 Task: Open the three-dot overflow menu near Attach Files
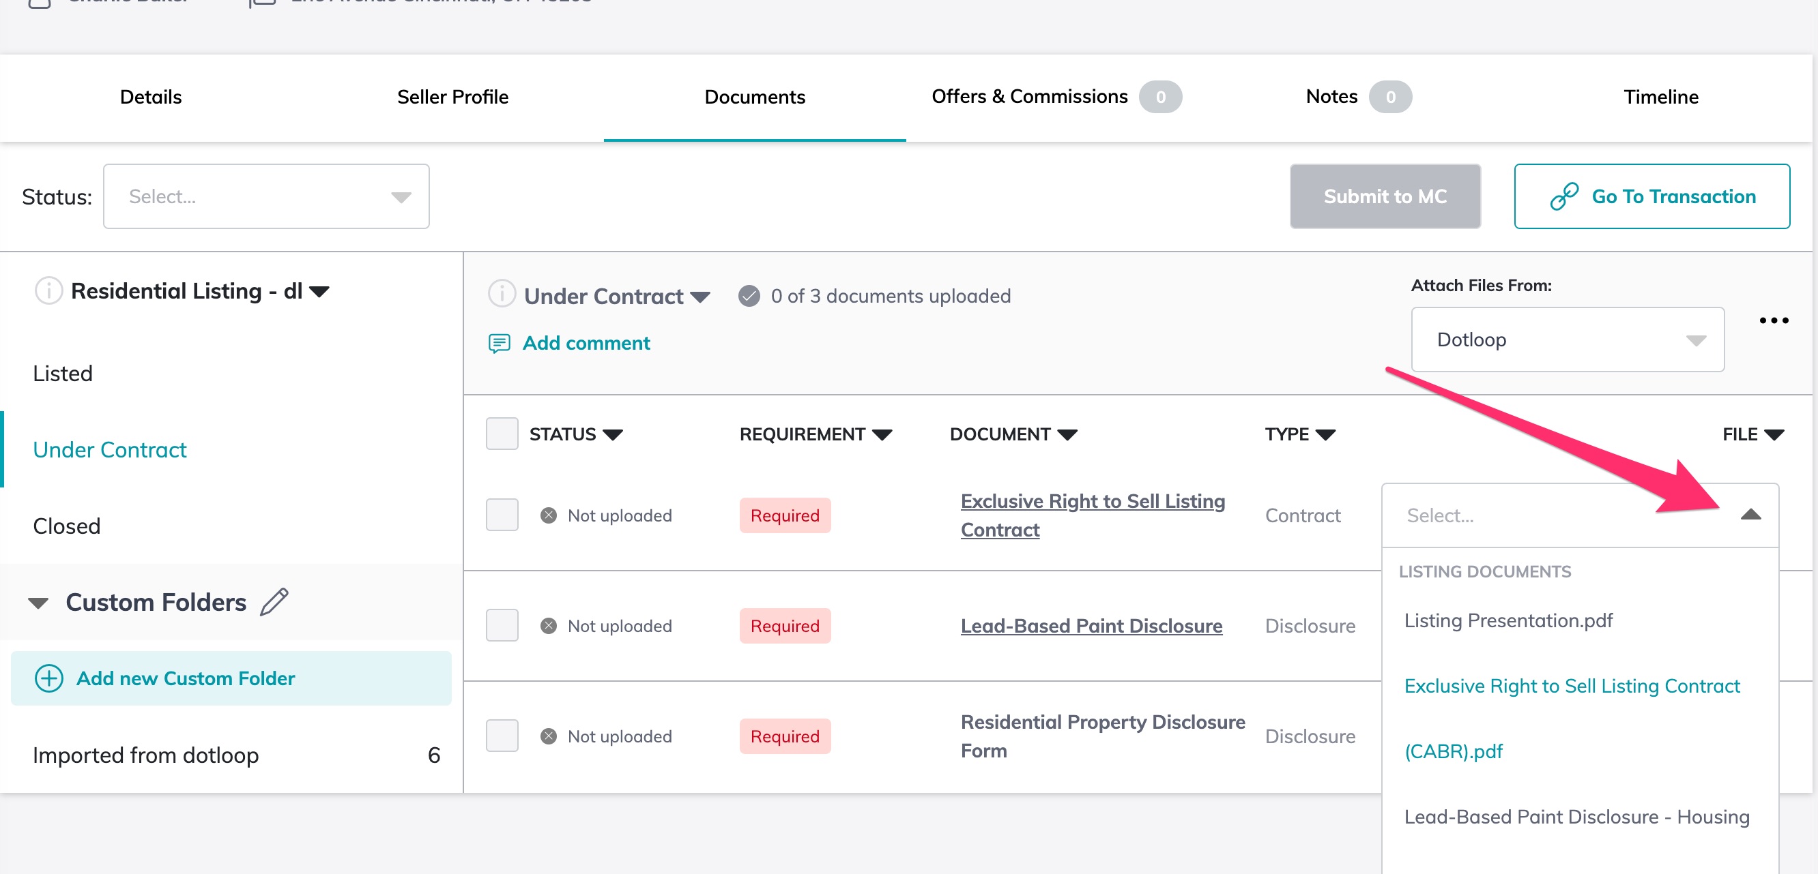click(1774, 320)
